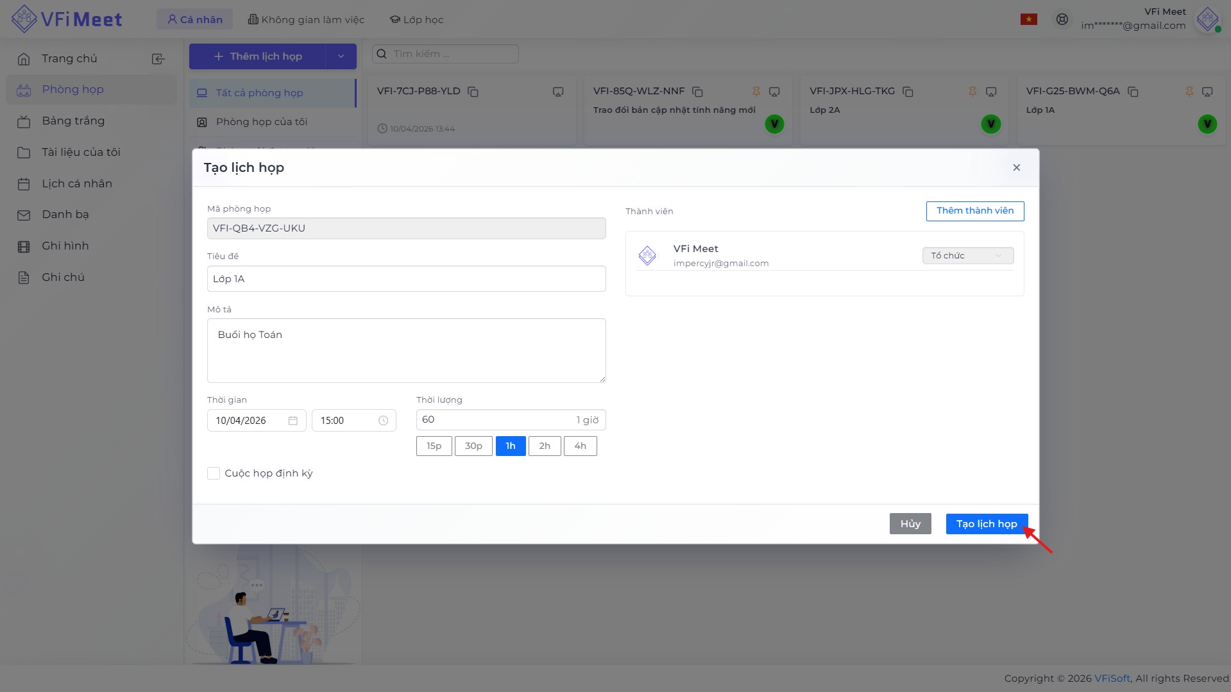Viewport: 1231px width, 692px height.
Task: Click the Vietnam flag language icon
Action: 1028,19
